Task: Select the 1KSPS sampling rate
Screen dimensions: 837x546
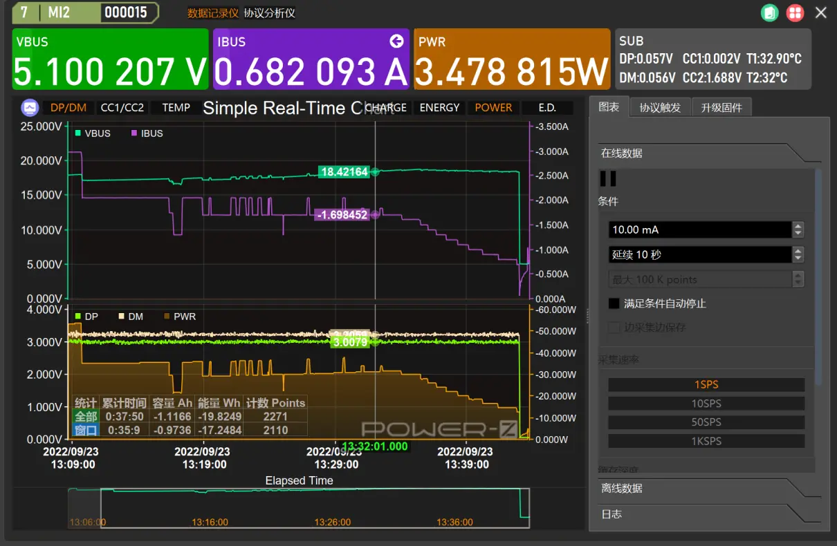Action: point(706,441)
